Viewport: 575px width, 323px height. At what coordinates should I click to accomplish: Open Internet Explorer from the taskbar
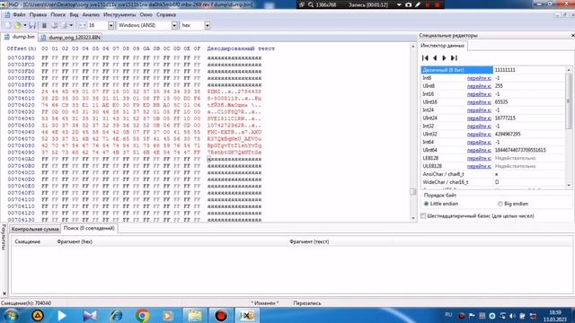(x=116, y=315)
